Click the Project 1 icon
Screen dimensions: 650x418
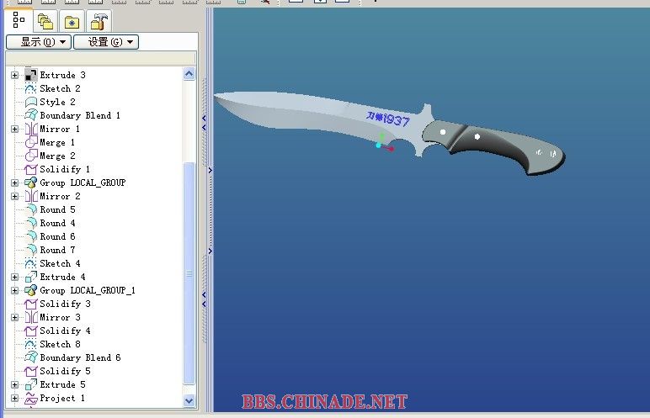30,398
